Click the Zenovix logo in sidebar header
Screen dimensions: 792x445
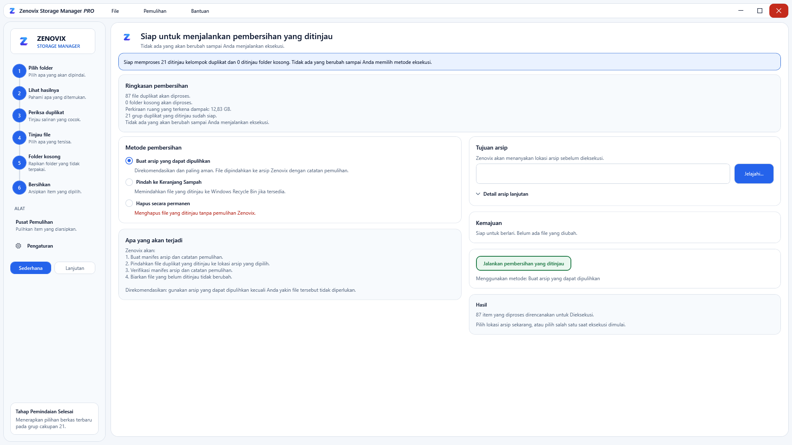(24, 41)
